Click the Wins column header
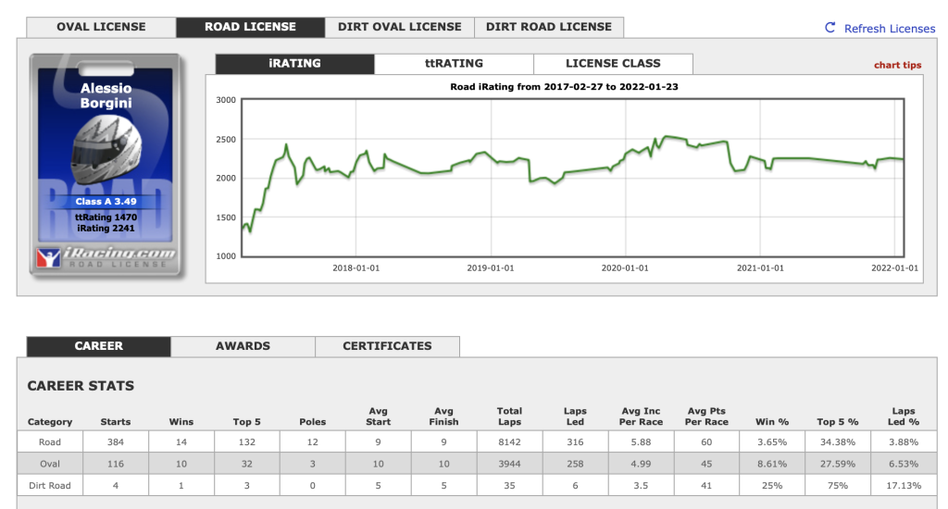 tap(181, 422)
